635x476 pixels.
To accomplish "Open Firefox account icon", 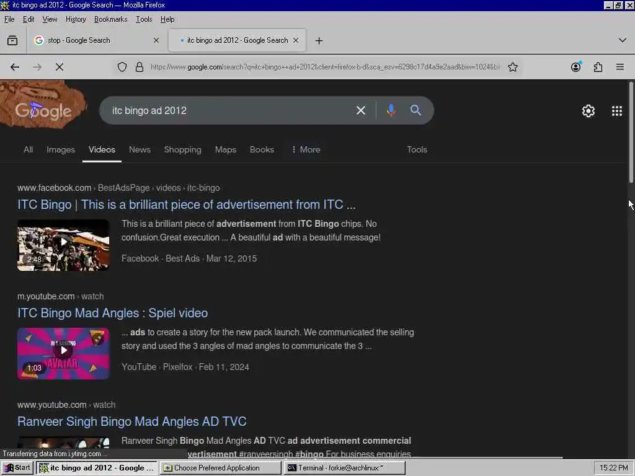I will pos(576,67).
